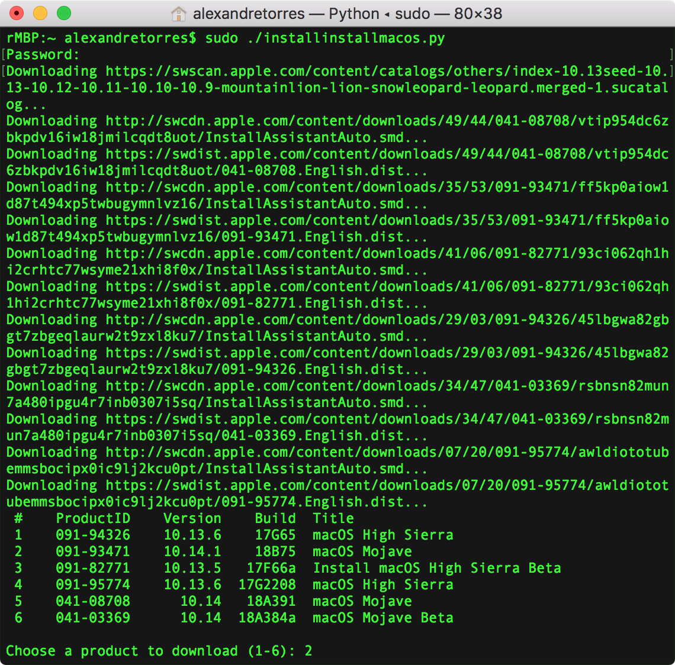Click the green zoom window button
Image resolution: width=675 pixels, height=665 pixels.
pyautogui.click(x=64, y=14)
